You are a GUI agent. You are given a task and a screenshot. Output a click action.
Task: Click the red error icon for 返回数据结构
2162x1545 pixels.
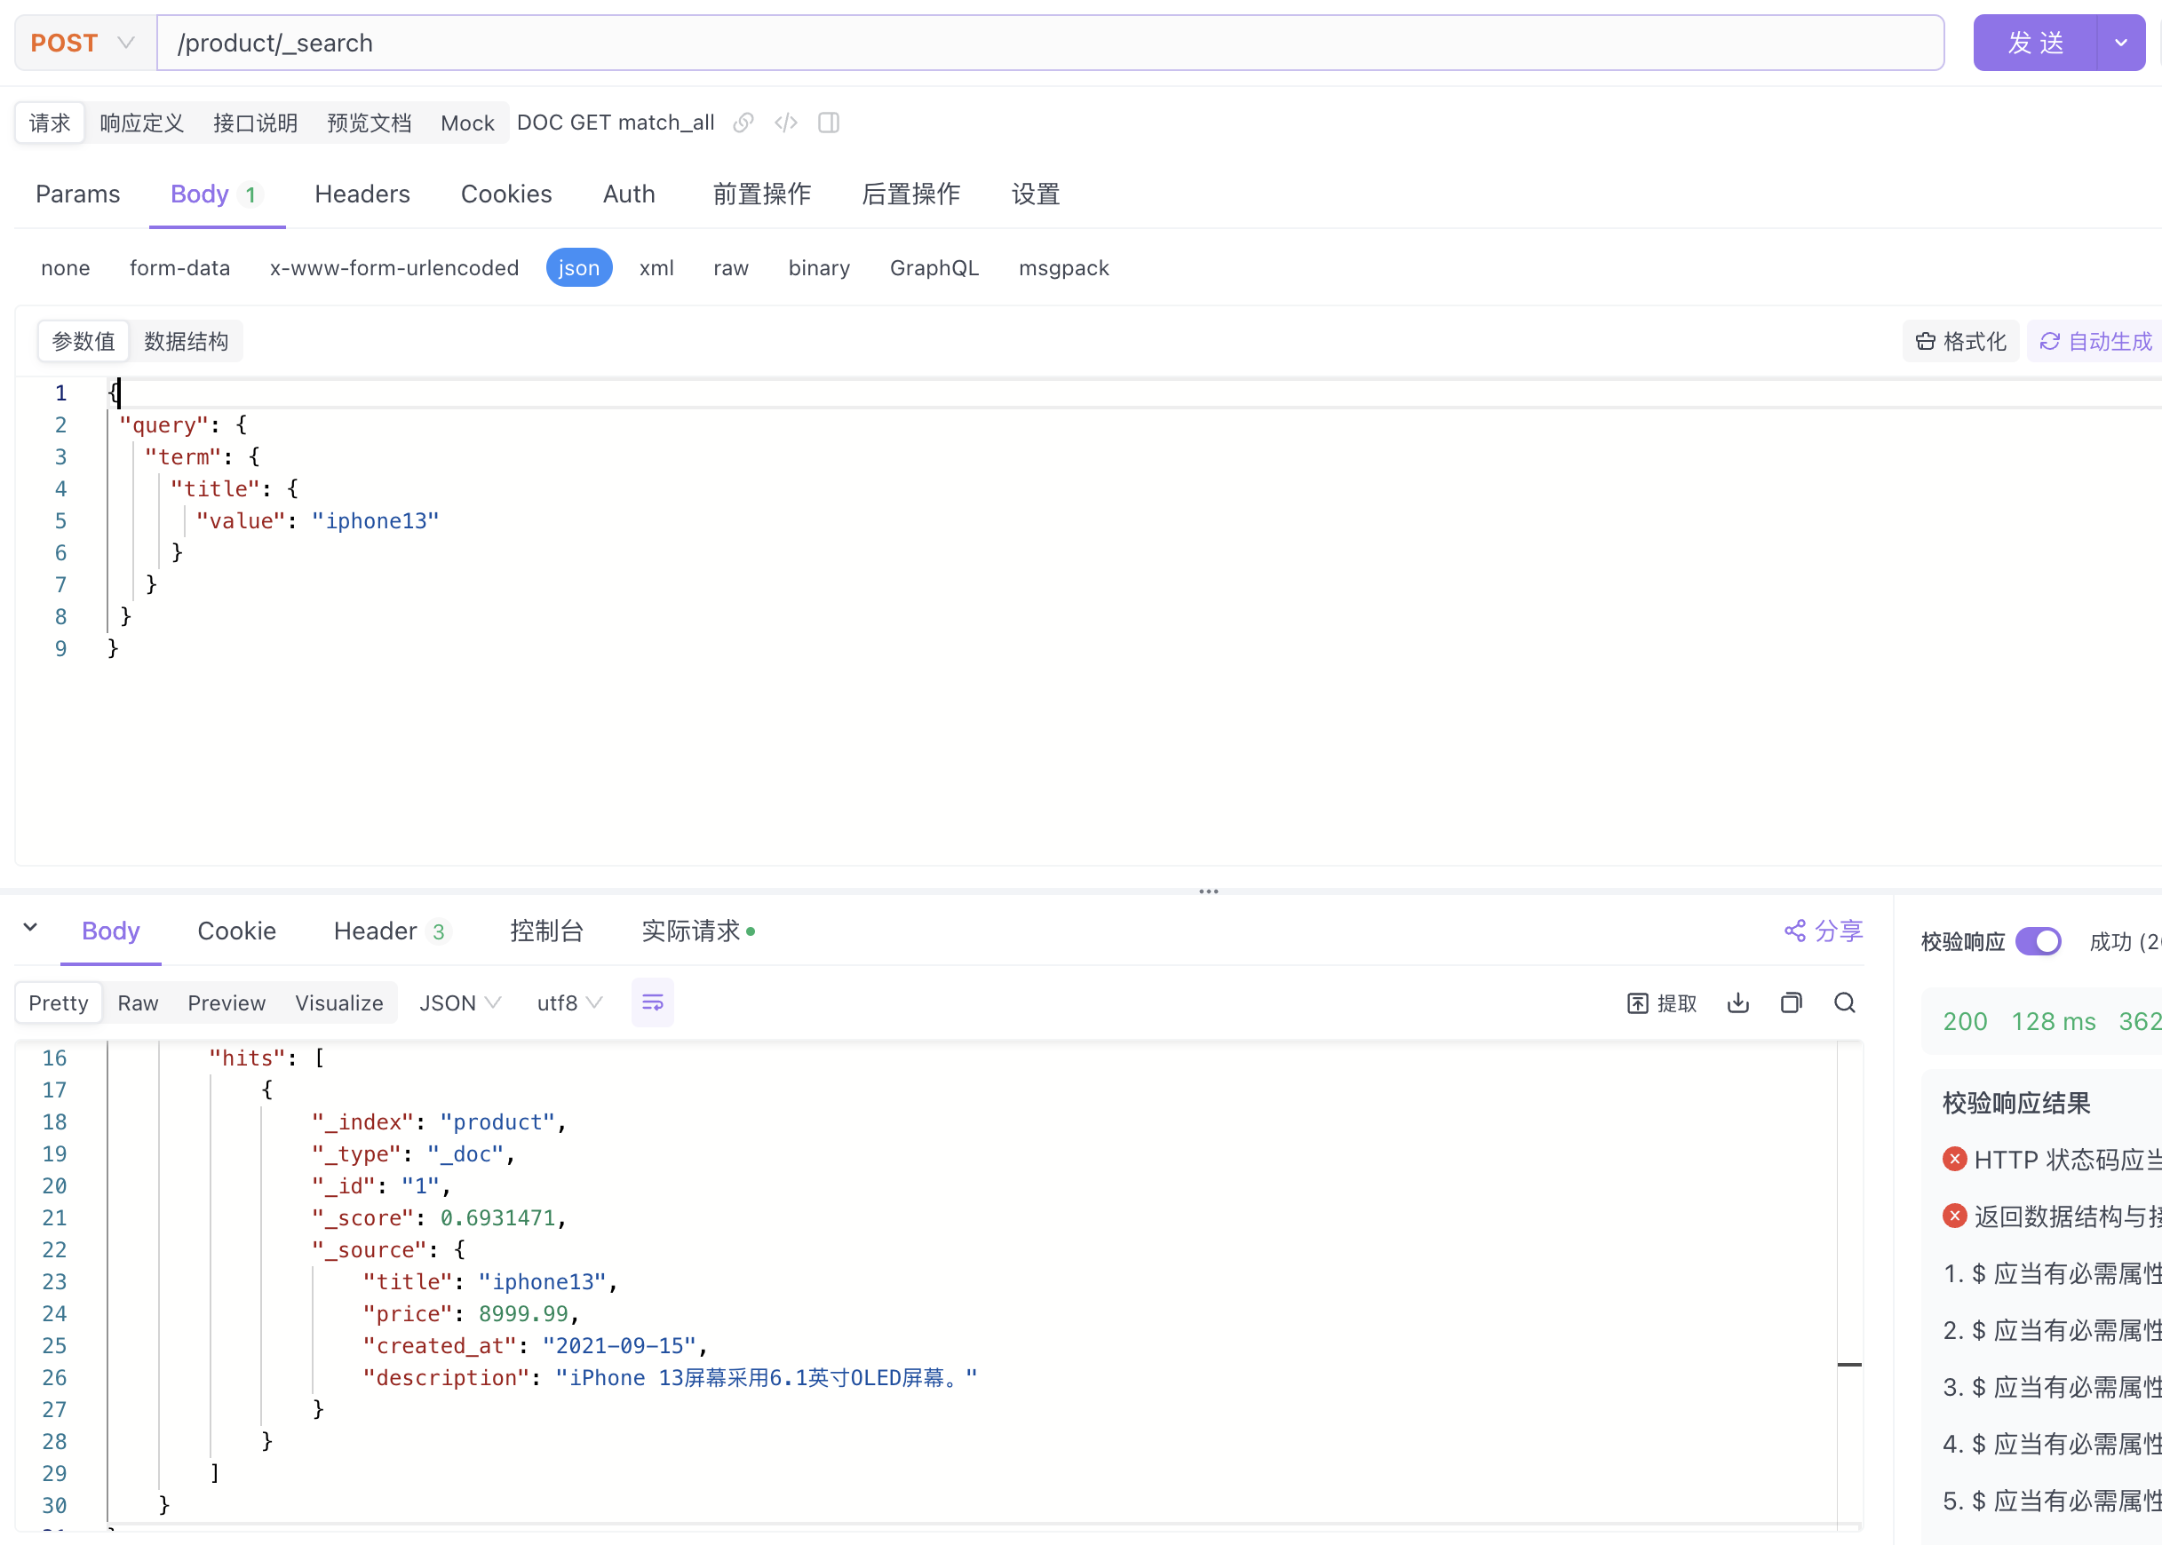pos(1954,1216)
